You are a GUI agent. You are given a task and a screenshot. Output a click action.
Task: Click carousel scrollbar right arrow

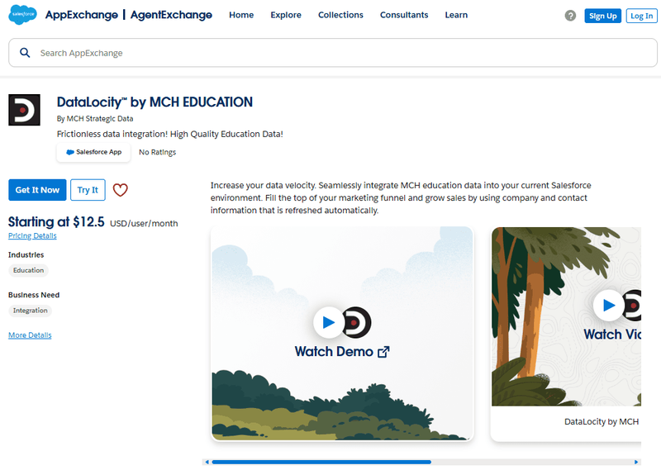[x=636, y=462]
